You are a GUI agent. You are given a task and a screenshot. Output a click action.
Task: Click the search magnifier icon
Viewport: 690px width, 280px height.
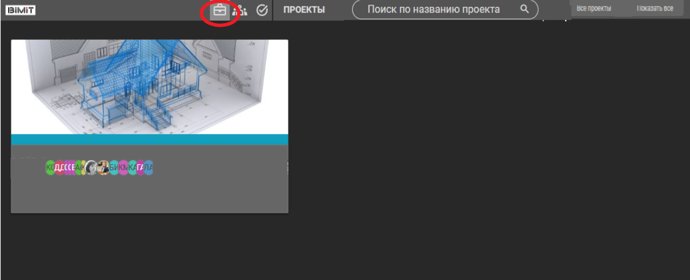coord(524,9)
